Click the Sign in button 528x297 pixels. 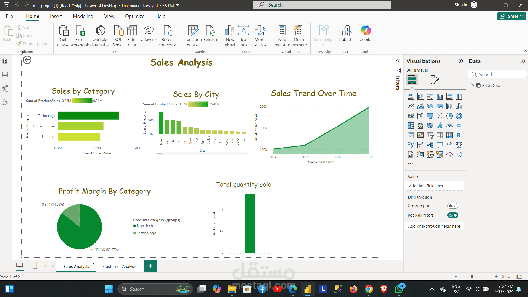pos(466,5)
